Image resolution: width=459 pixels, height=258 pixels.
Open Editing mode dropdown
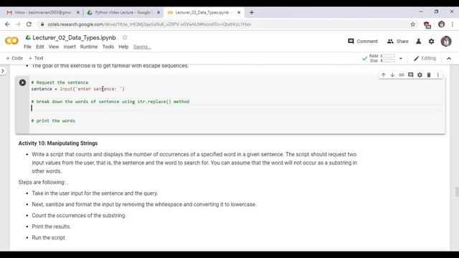tap(425, 59)
